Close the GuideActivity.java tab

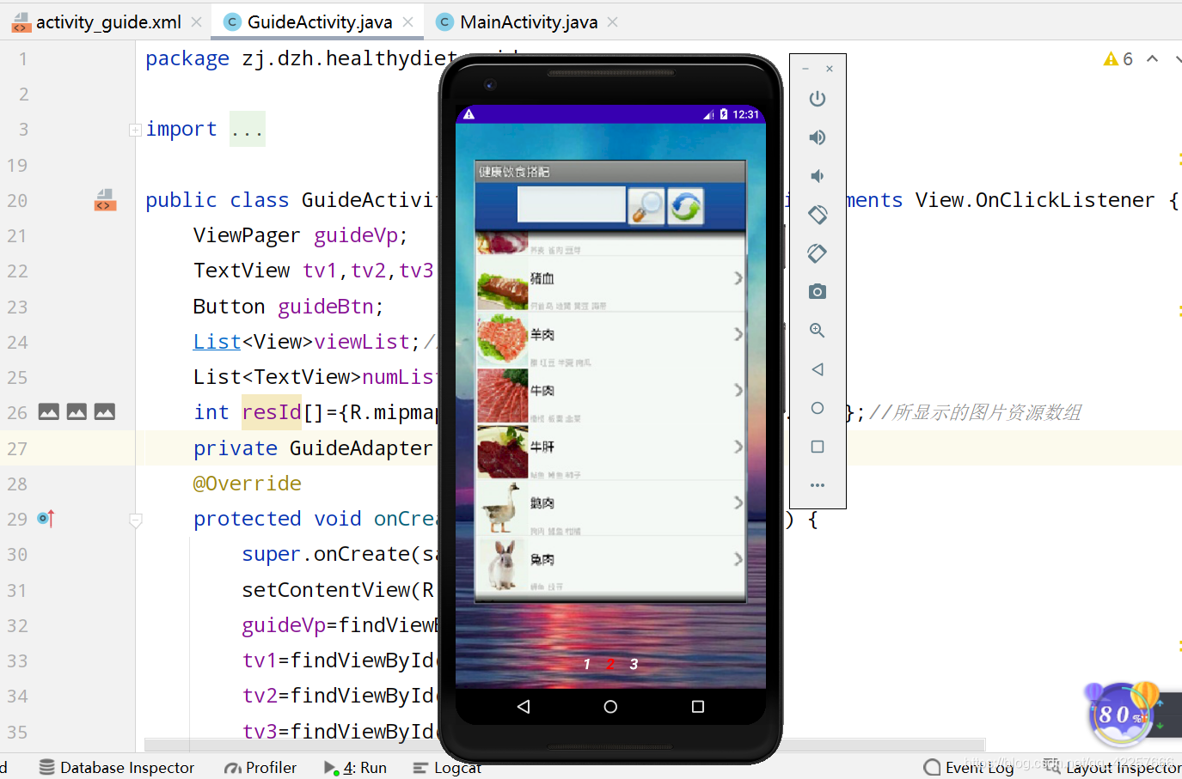tap(408, 22)
